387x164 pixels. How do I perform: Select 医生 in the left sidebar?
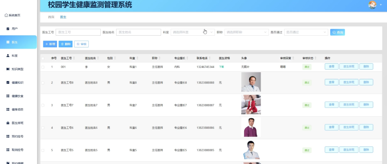click(18, 42)
